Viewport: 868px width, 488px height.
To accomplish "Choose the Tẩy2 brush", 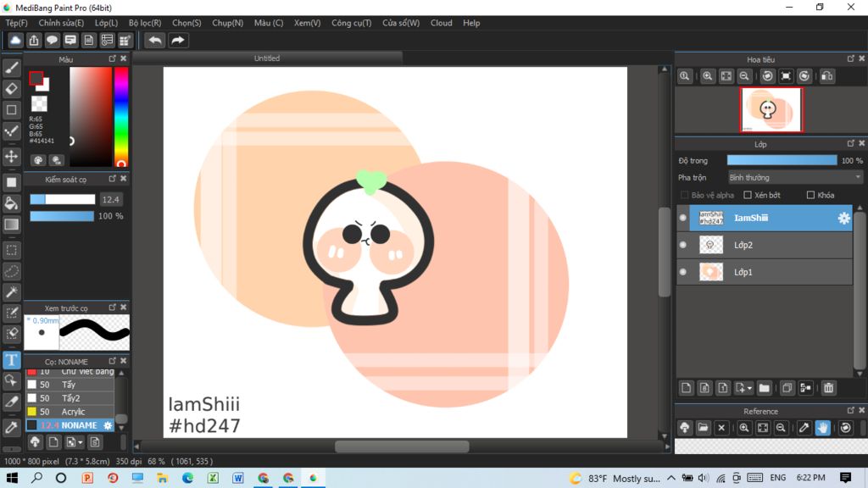I will coord(70,398).
